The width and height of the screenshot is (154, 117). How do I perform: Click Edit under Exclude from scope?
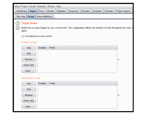[x=29, y=89]
